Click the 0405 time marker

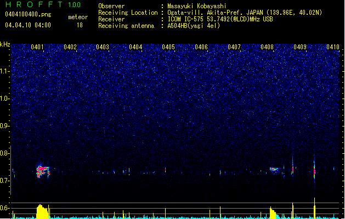(x=168, y=47)
